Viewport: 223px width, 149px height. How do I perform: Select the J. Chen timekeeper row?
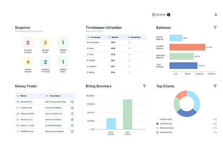tap(116, 54)
